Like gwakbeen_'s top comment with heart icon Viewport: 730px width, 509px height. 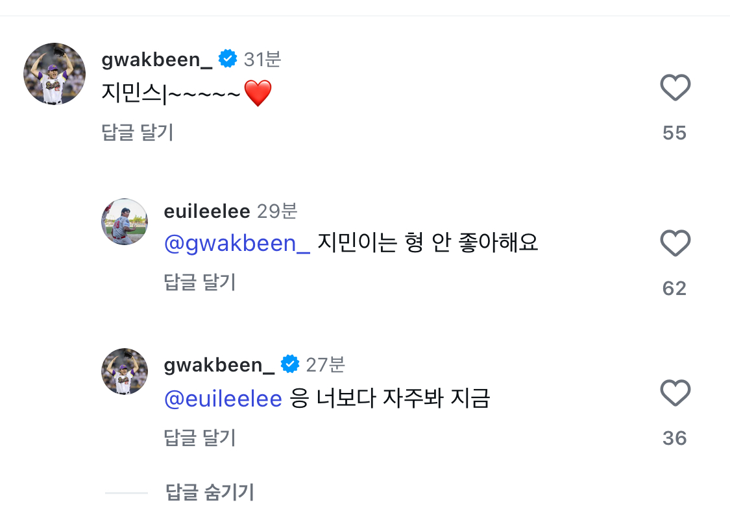(x=675, y=88)
